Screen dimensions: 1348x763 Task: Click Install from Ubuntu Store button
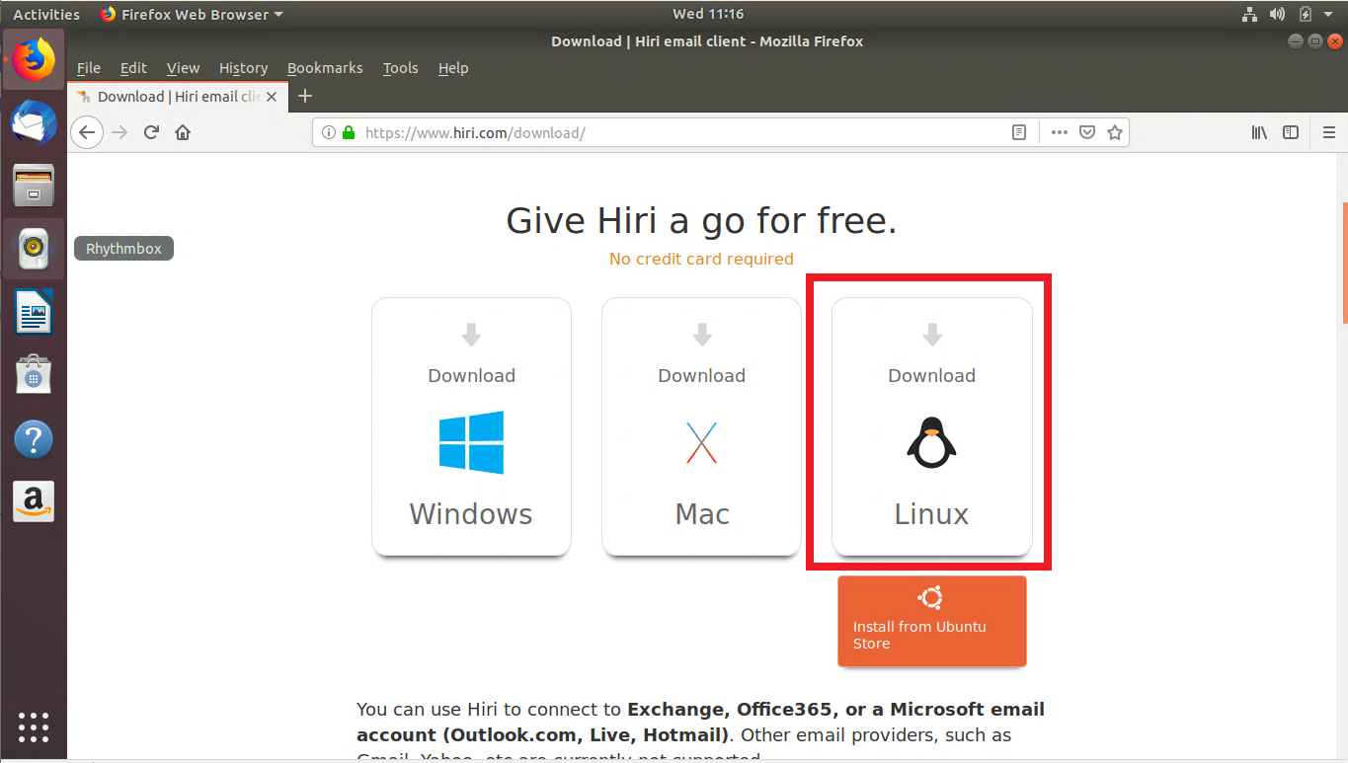[x=931, y=621]
